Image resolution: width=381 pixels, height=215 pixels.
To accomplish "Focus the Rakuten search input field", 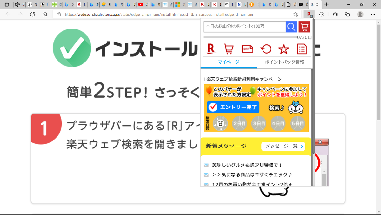I will click(x=244, y=27).
